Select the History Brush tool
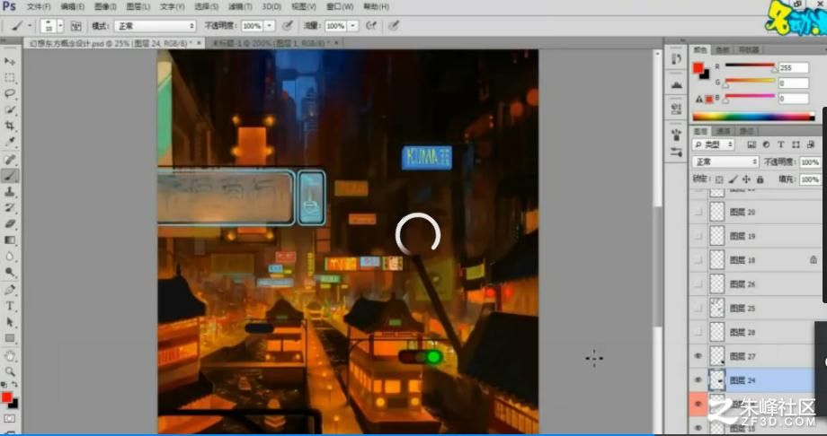827x436 pixels. pyautogui.click(x=10, y=207)
